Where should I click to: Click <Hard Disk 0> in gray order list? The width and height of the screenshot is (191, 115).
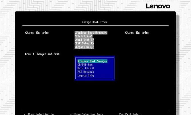point(84,40)
